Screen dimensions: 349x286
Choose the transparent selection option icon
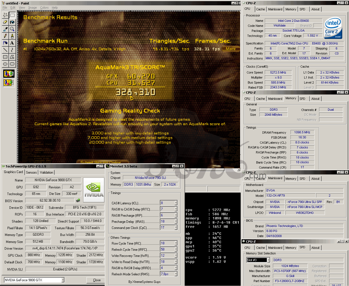9,83
